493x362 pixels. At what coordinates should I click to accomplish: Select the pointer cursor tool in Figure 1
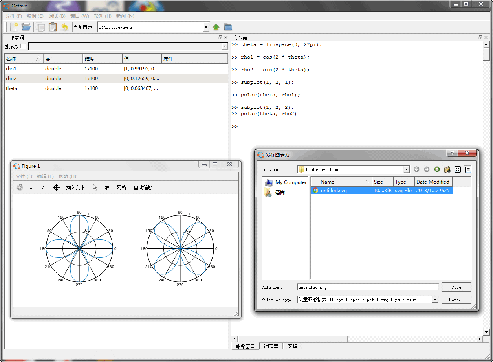(x=95, y=187)
